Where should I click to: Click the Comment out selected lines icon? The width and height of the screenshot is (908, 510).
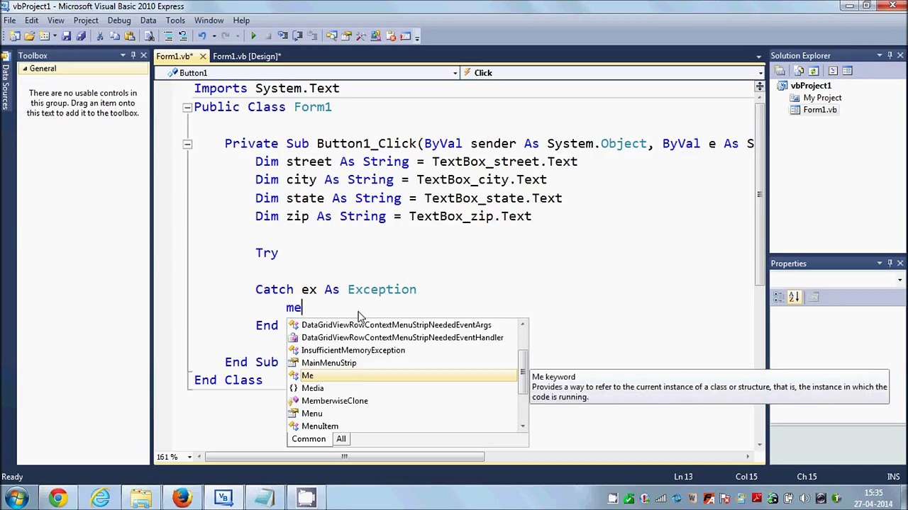(x=168, y=35)
